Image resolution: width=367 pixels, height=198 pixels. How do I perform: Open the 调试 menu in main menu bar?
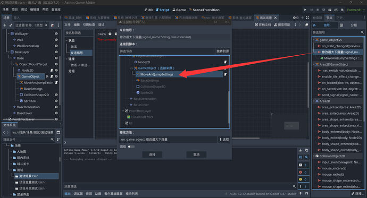[24, 10]
